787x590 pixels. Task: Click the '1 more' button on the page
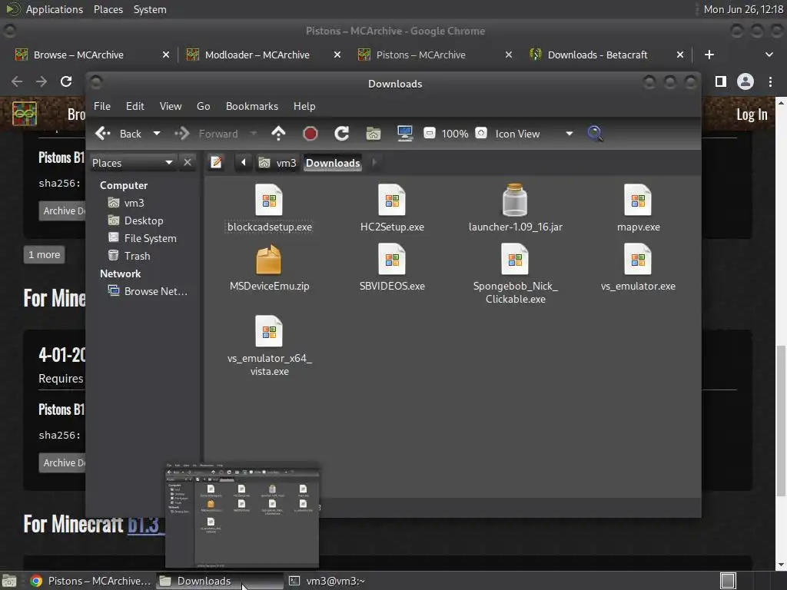[x=44, y=255]
